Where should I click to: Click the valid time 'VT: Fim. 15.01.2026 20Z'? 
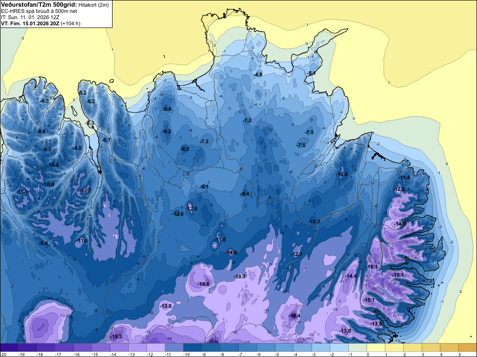[x=30, y=23]
